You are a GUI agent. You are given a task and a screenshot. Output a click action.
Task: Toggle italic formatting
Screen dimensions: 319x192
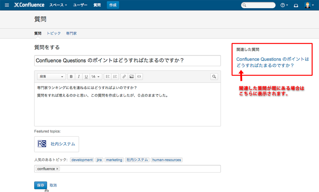coord(79,76)
